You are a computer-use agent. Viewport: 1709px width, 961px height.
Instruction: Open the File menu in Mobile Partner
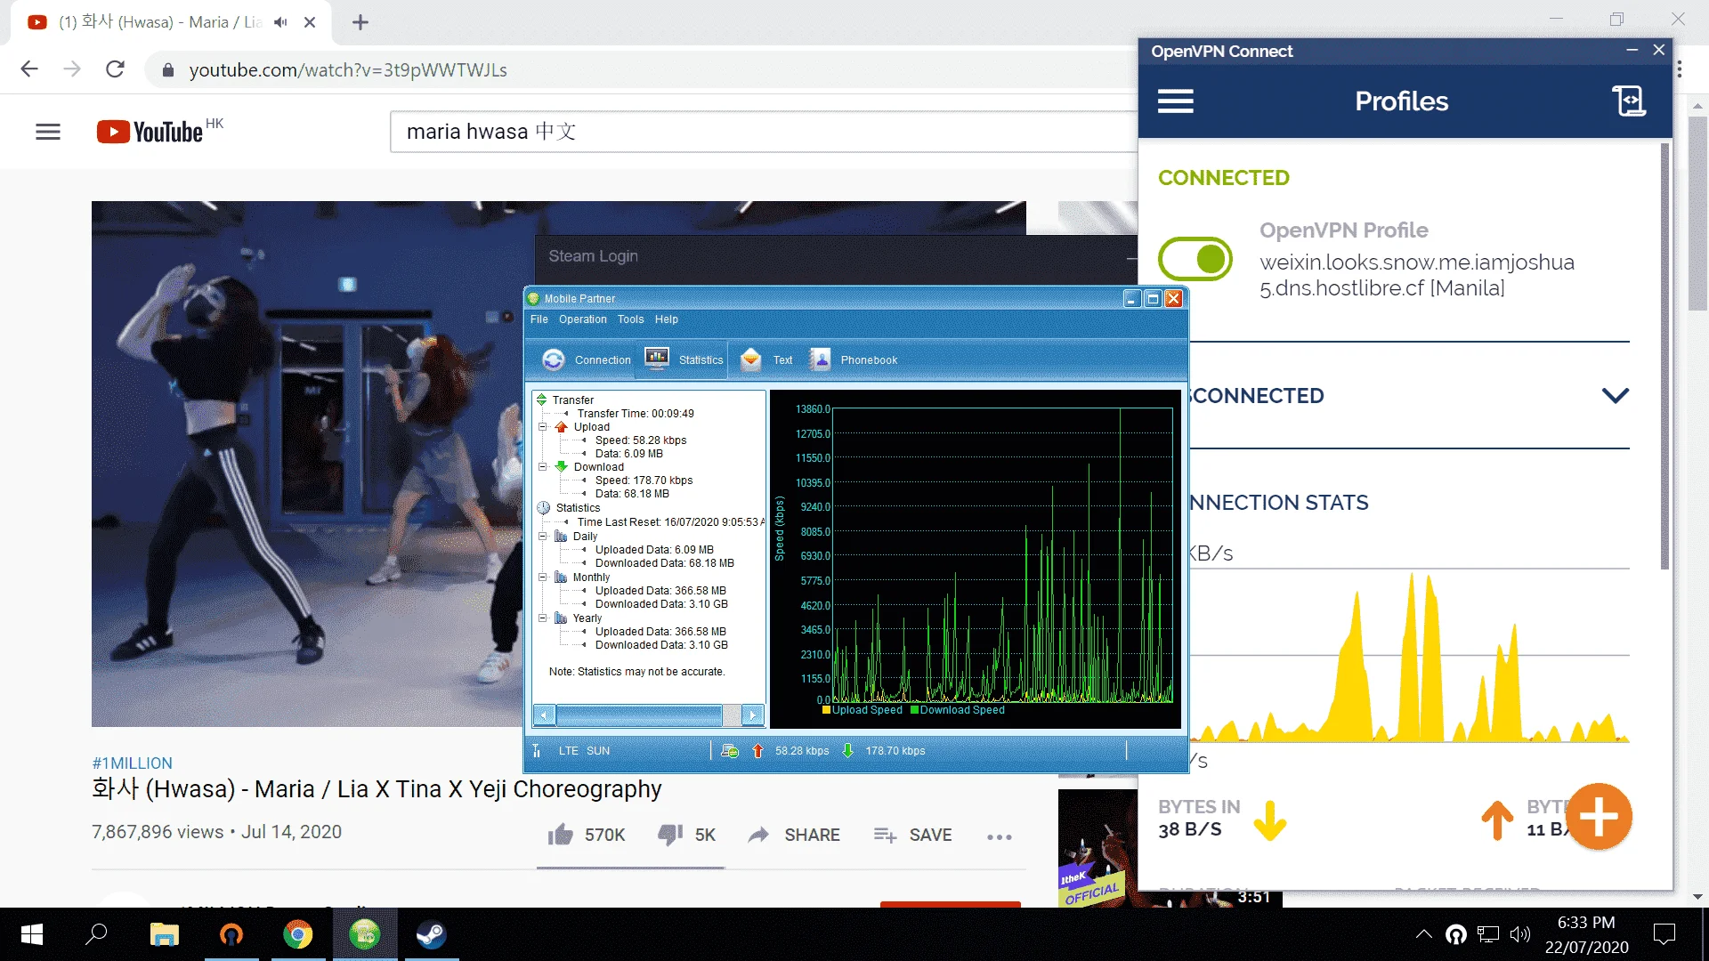coord(539,319)
